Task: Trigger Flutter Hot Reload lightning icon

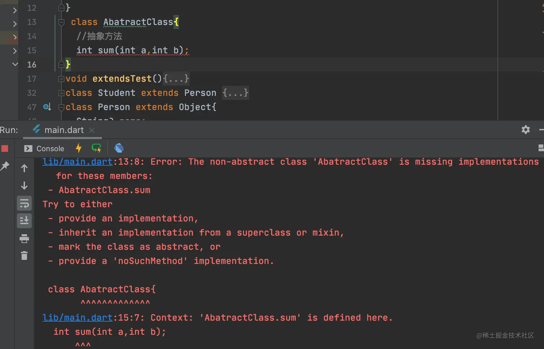Action: tap(78, 148)
